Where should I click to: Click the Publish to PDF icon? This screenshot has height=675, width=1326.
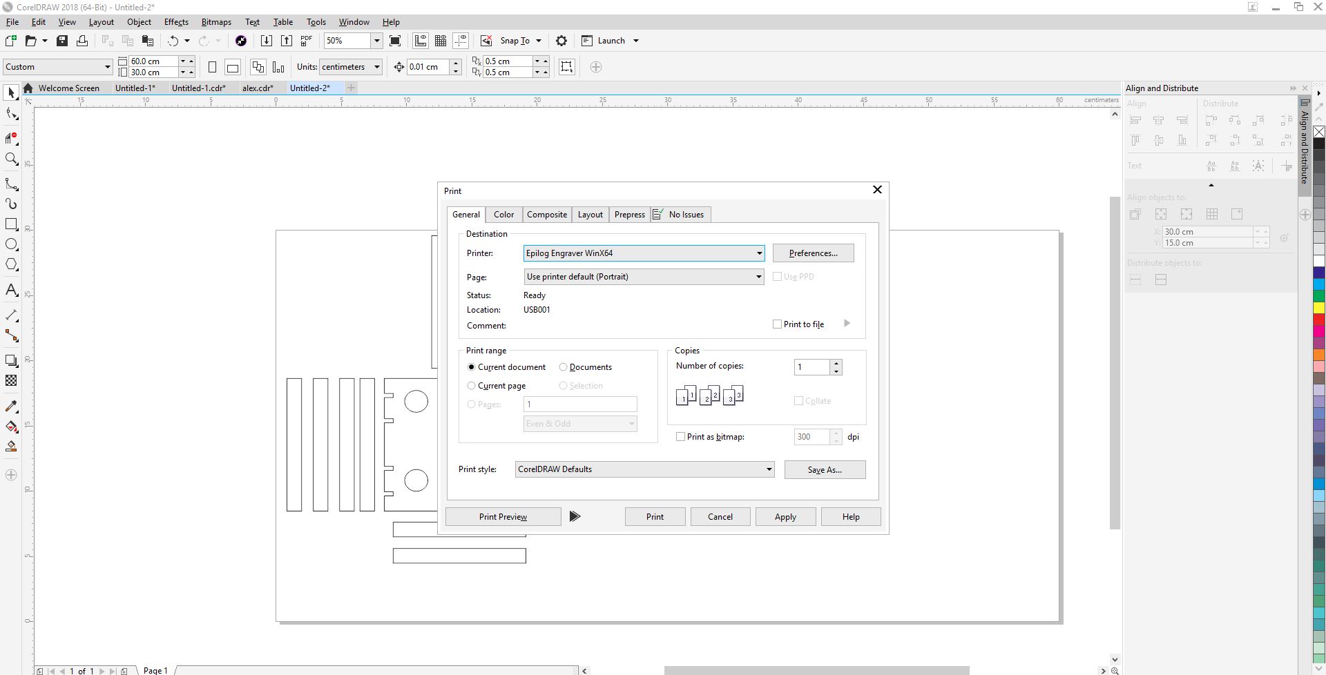[x=306, y=41]
